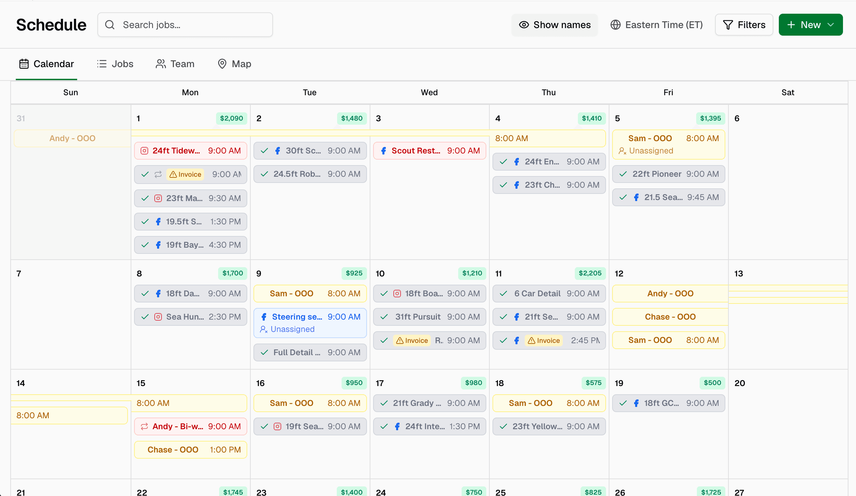Click Chase - OOO 1:00 PM block

(x=191, y=450)
